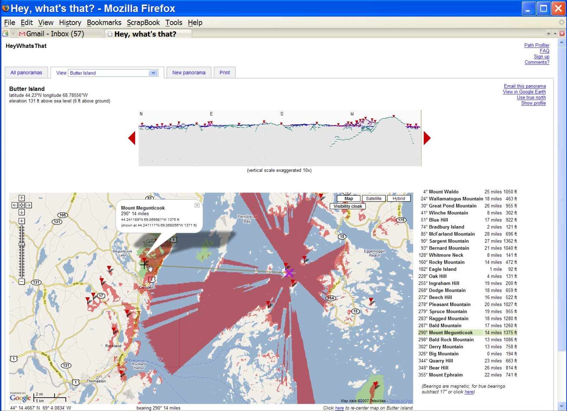
Task: Zoom in with the map plus button
Action: (x=21, y=221)
